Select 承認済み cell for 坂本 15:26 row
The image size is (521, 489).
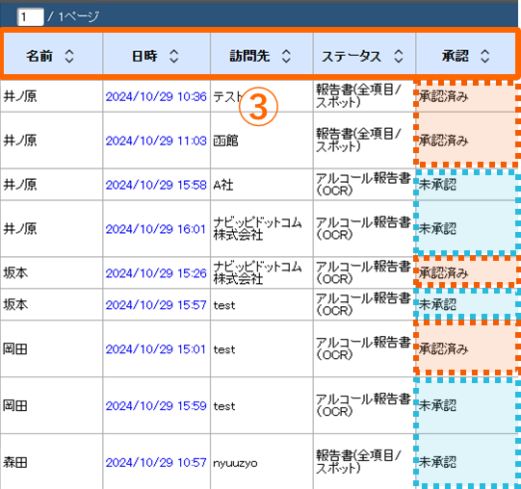click(x=466, y=272)
